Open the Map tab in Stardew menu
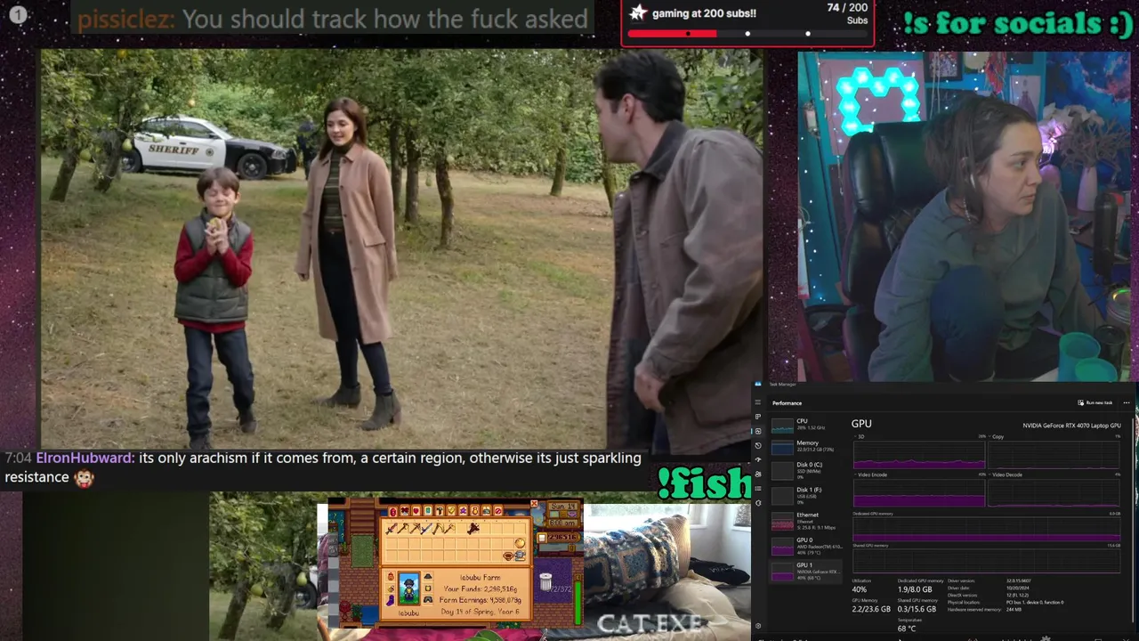The height and width of the screenshot is (641, 1139). pos(428,511)
